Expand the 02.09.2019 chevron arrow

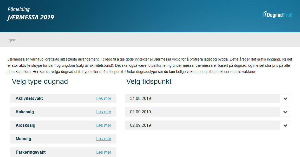pos(285,125)
